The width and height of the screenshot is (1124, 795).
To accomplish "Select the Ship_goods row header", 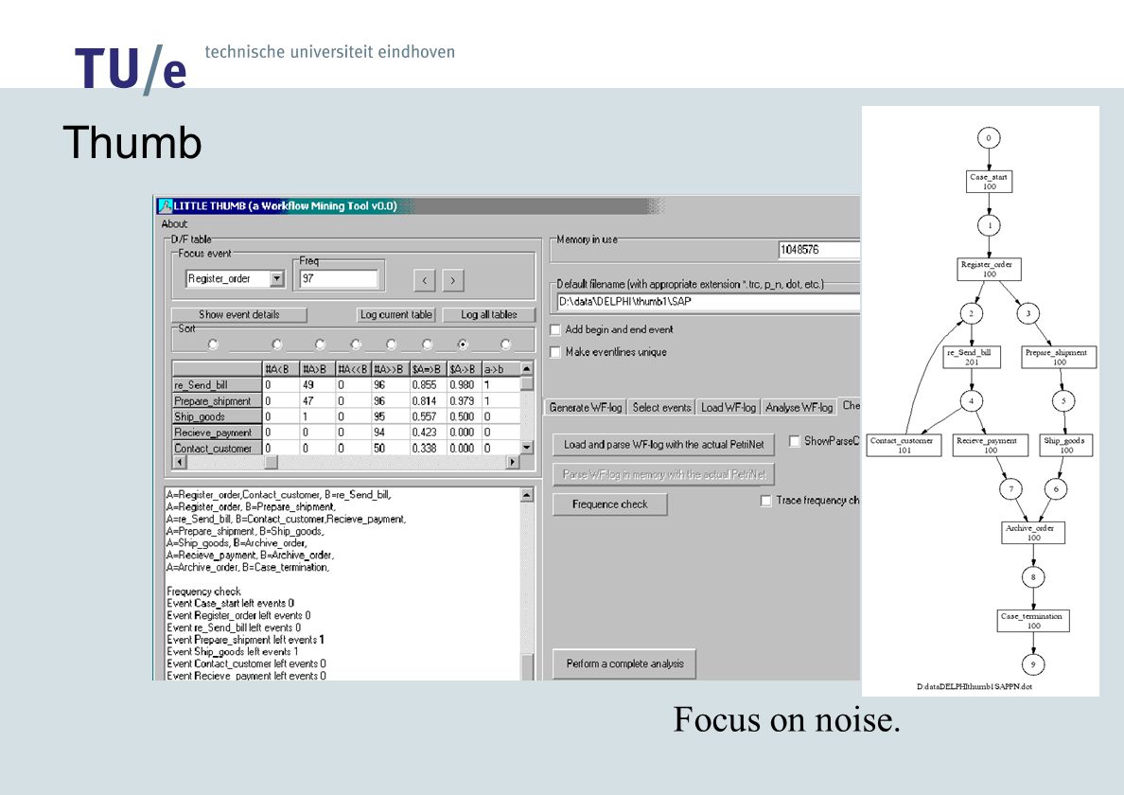I will (x=218, y=416).
